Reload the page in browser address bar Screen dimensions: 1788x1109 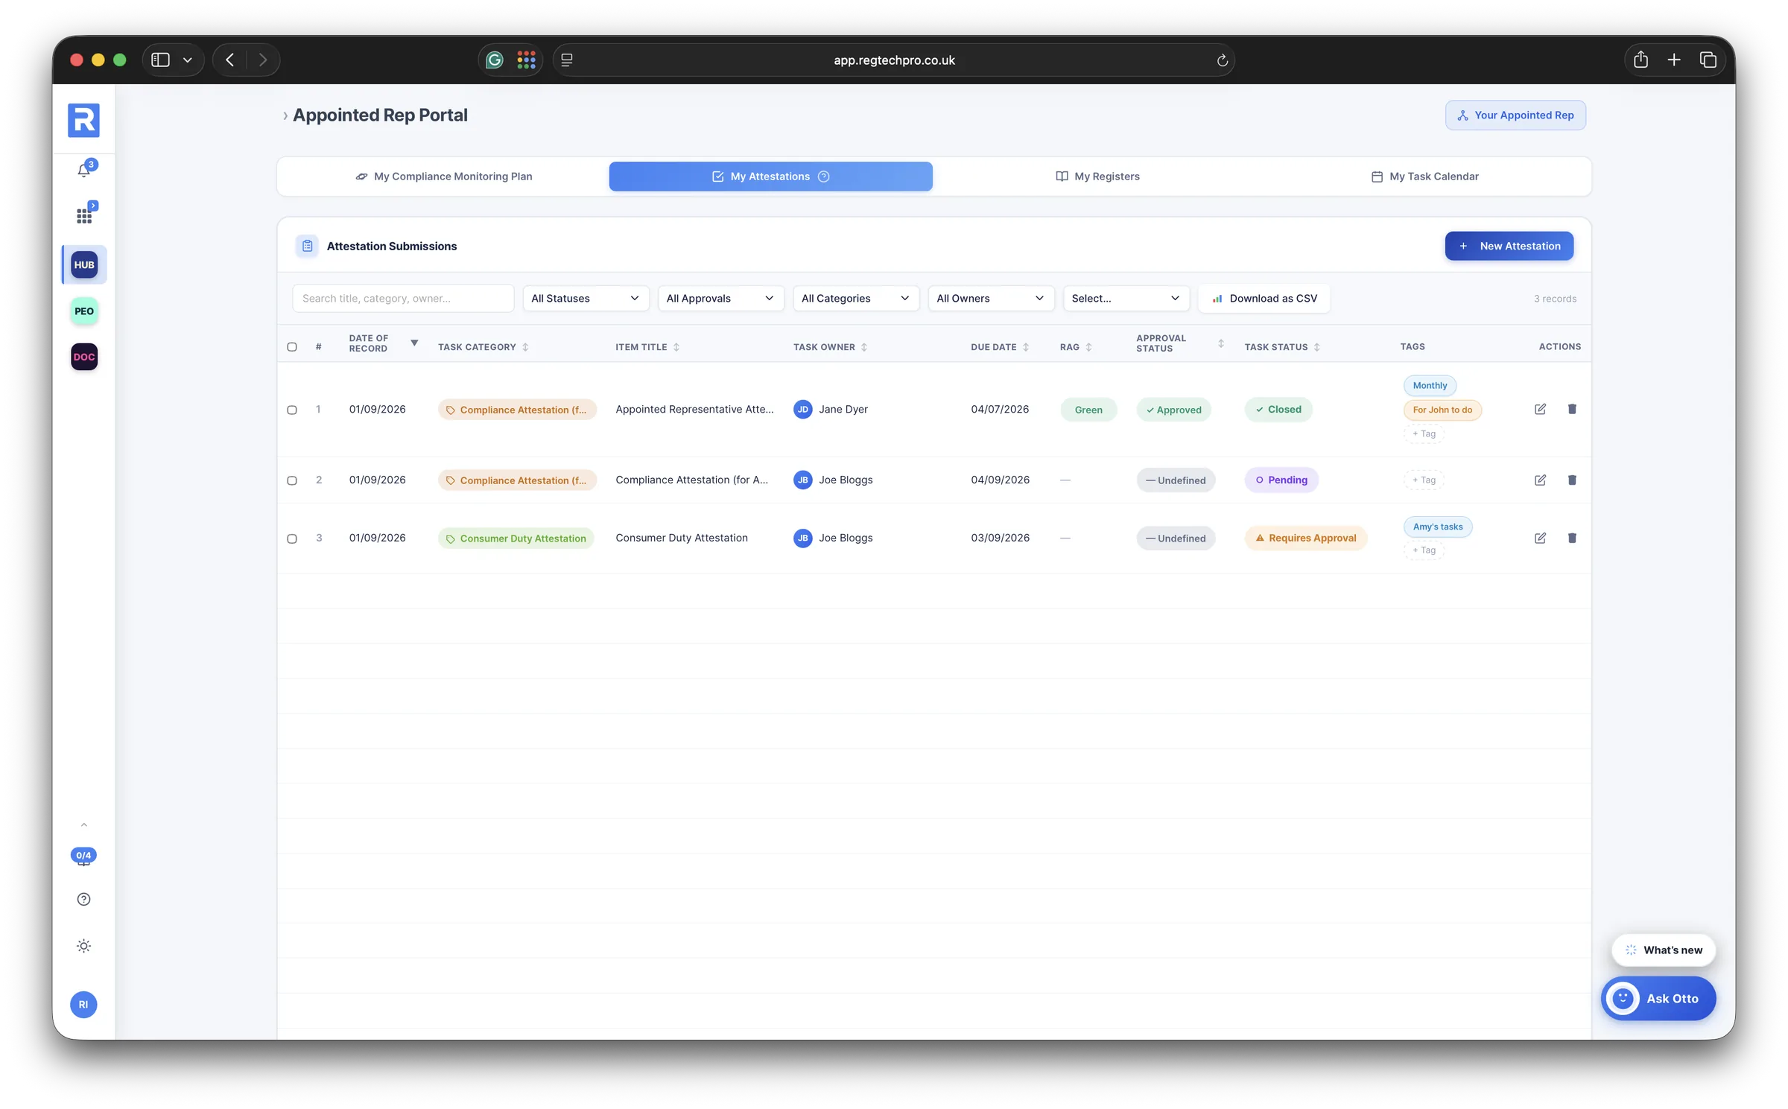1222,60
